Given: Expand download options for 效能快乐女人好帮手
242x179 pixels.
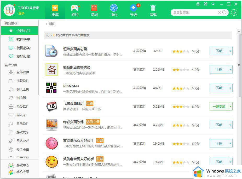Looking at the screenshot, I should point(230,144).
